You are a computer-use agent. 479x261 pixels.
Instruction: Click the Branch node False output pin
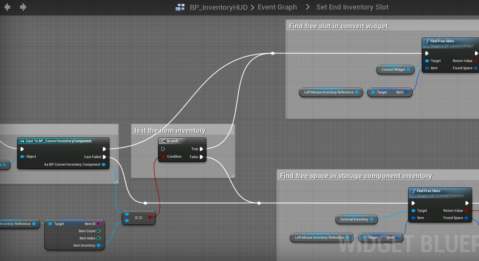click(202, 157)
